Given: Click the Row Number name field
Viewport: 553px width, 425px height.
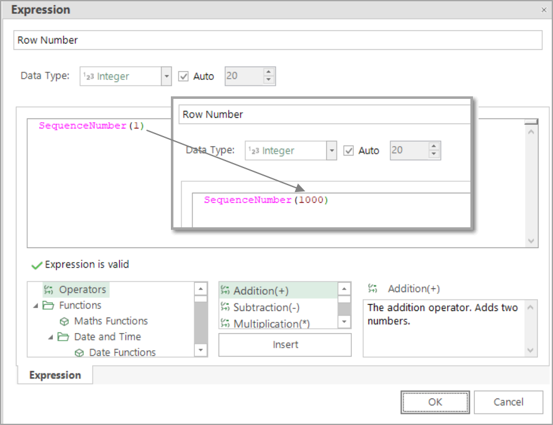Looking at the screenshot, I should coord(278,40).
